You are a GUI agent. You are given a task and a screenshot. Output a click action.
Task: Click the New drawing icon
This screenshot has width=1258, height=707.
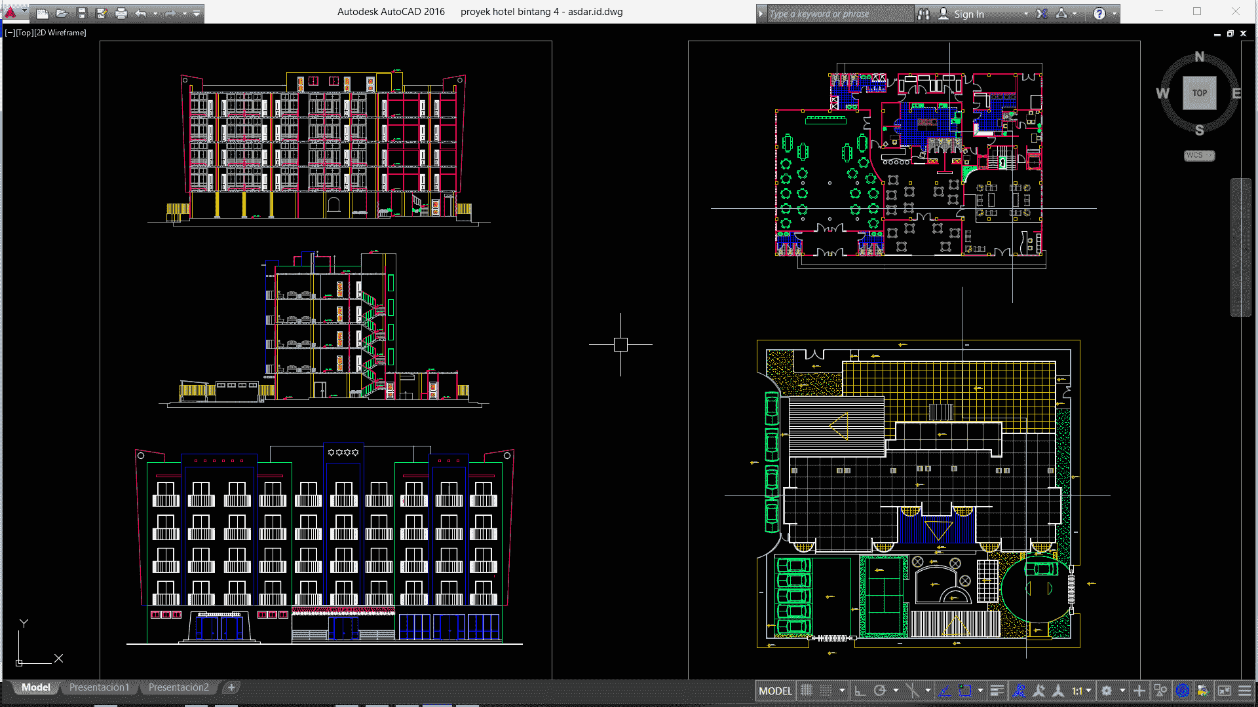pos(43,13)
